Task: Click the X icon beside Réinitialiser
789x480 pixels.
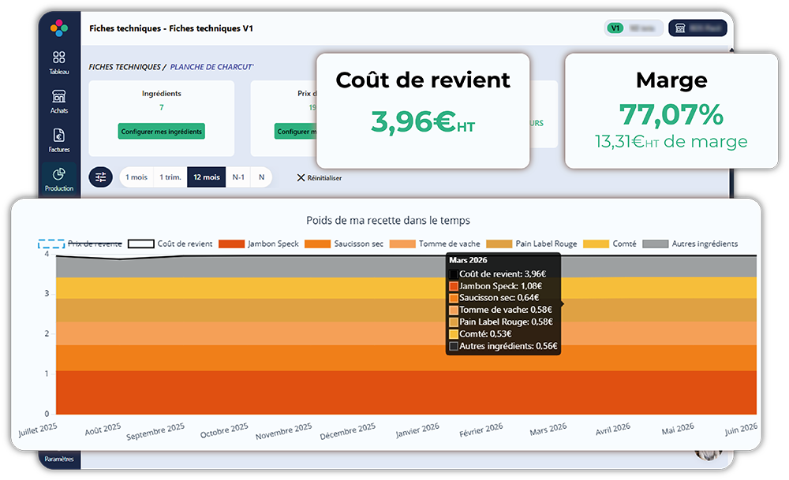Action: pos(301,177)
